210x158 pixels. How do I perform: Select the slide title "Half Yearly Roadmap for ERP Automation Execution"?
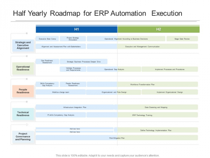(97, 13)
